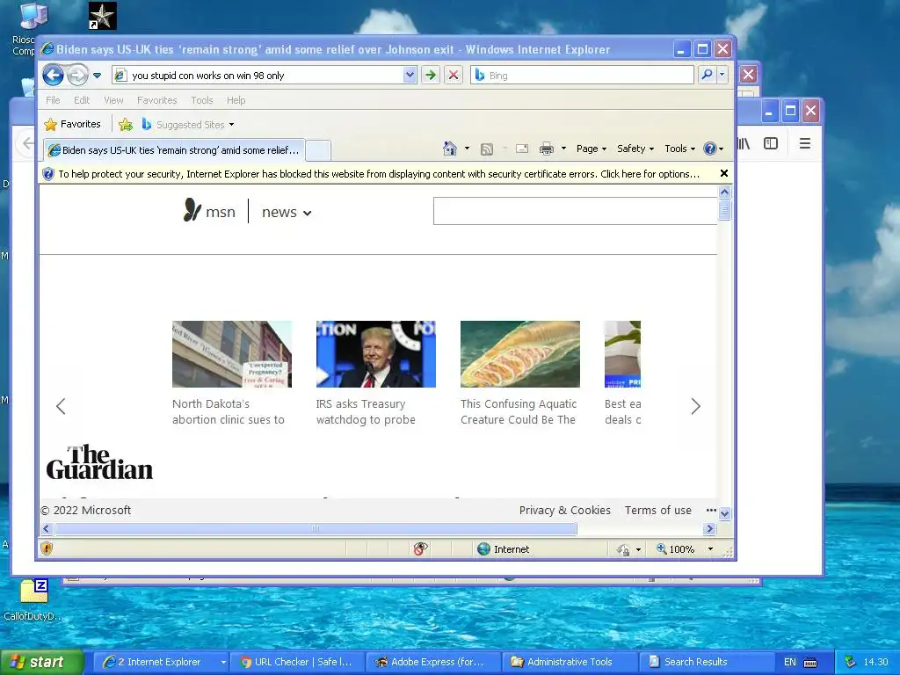
Task: Click URL Checker taskbar button
Action: [x=296, y=662]
